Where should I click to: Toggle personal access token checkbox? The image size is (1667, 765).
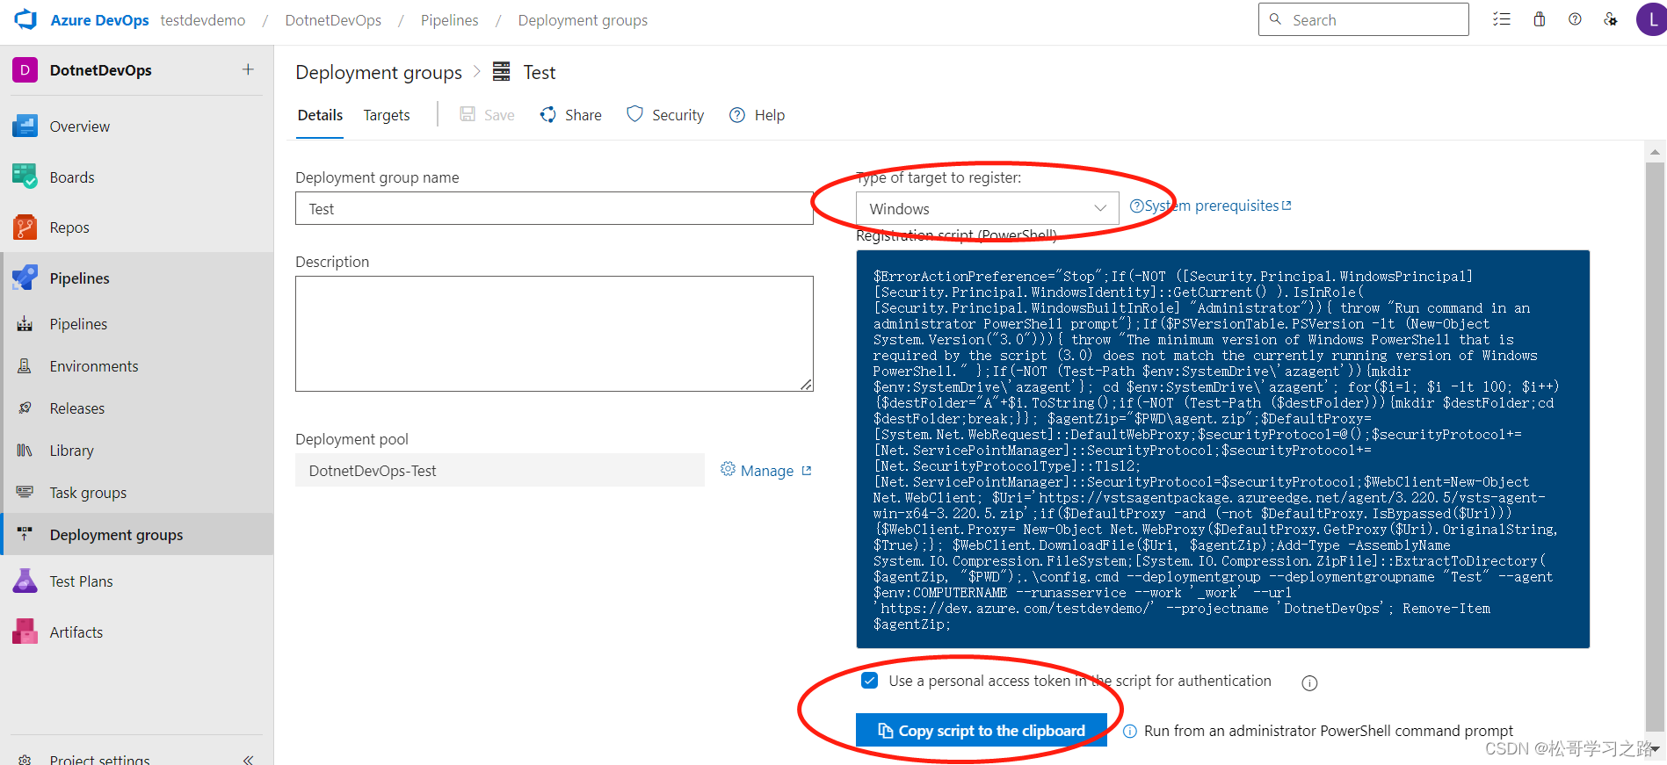[870, 681]
